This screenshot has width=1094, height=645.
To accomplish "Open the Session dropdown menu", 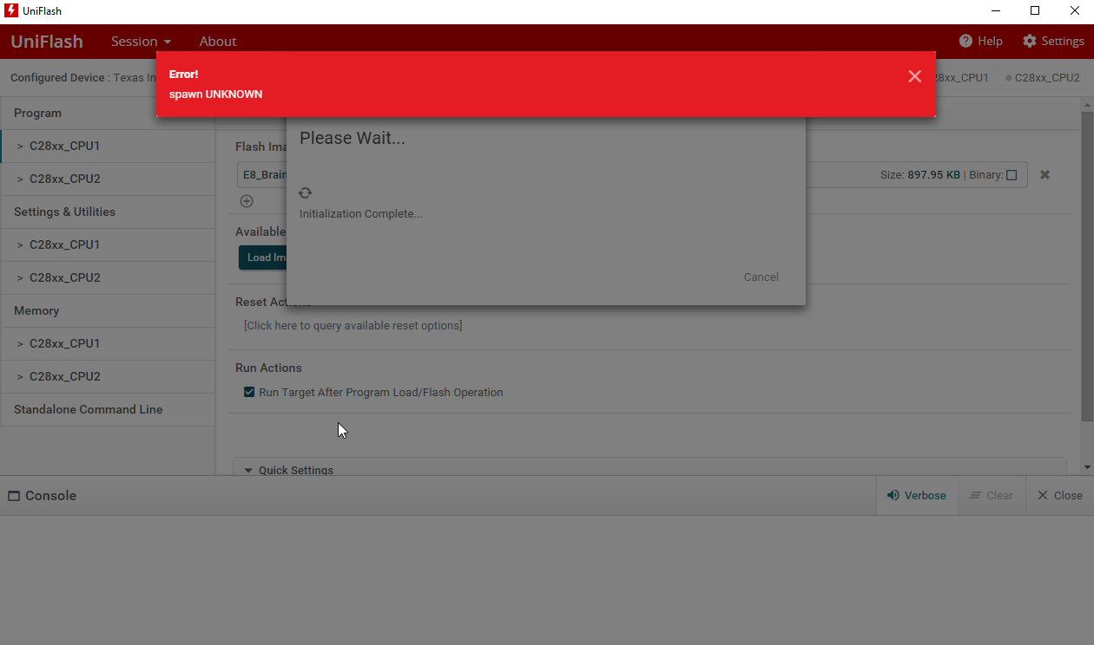I will pos(141,41).
